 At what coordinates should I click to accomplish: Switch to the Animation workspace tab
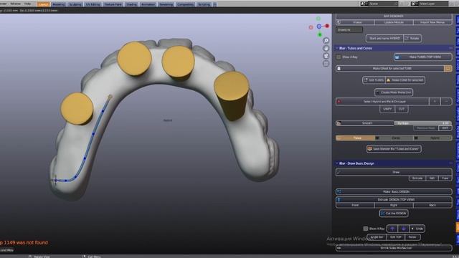(148, 4)
